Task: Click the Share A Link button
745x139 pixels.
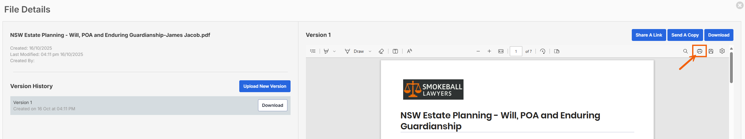Action: [649, 35]
